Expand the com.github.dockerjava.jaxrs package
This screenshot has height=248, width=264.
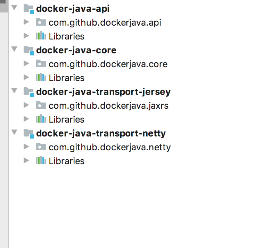[x=26, y=105]
